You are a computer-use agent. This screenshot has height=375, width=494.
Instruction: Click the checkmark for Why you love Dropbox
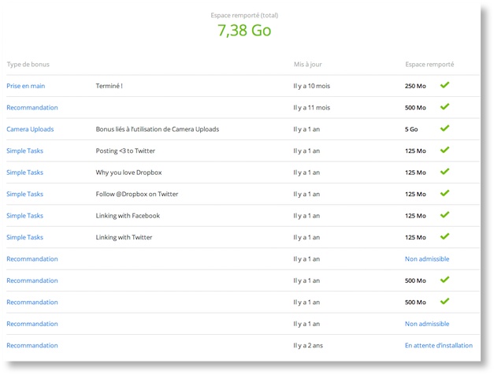pyautogui.click(x=444, y=172)
